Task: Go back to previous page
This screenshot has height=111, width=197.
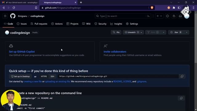Action: (3, 8)
